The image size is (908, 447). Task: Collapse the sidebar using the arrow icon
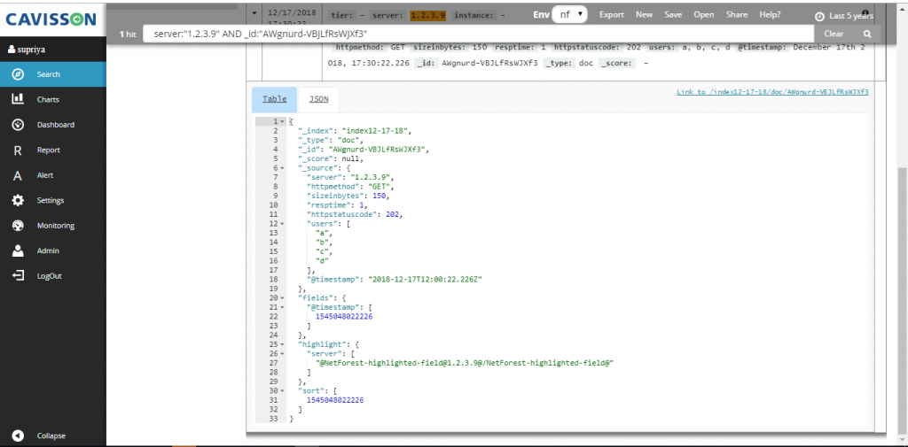click(18, 435)
